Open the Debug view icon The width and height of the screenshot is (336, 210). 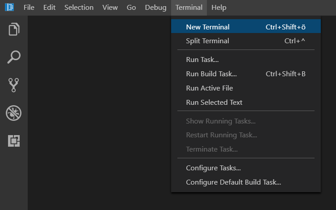pyautogui.click(x=14, y=113)
